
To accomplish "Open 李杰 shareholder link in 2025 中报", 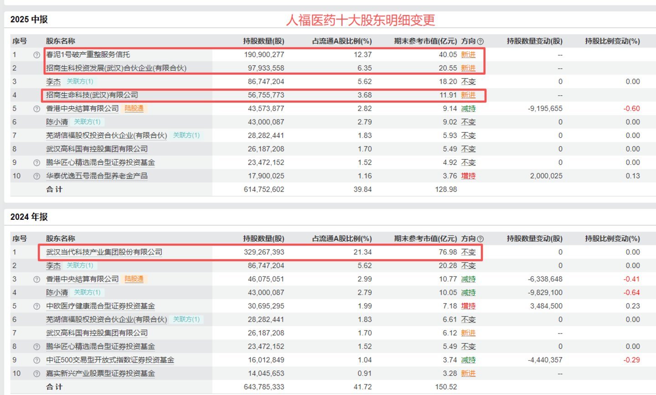I will (x=53, y=82).
